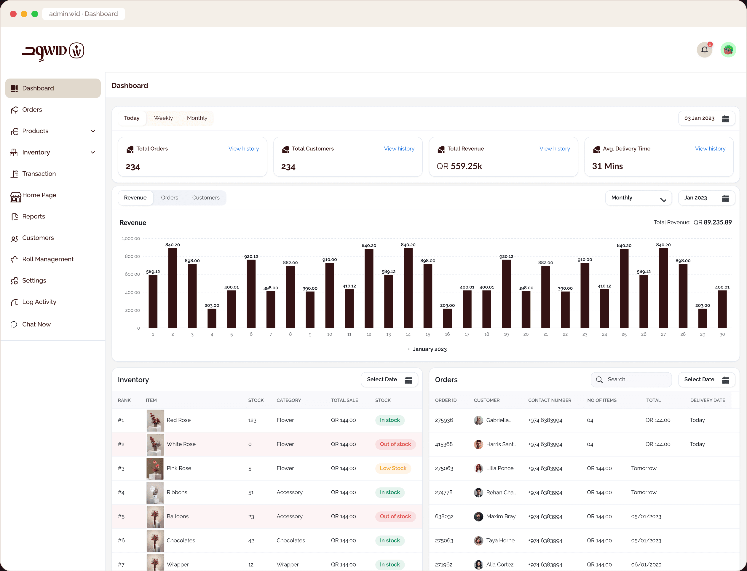View history for Total Revenue

tap(554, 149)
